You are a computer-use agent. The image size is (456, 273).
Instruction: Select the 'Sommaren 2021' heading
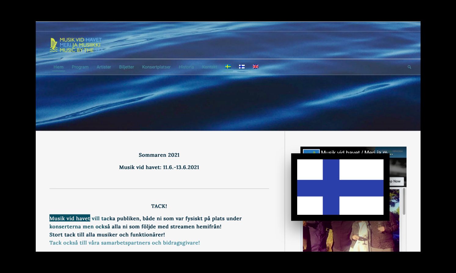(159, 155)
